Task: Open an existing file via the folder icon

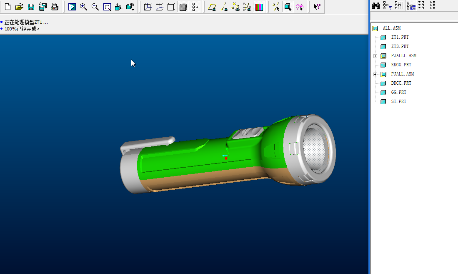Action: (19, 7)
